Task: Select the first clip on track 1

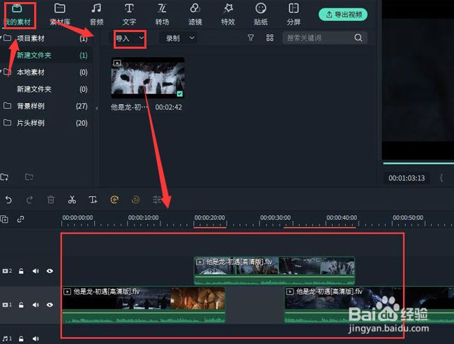Action: (x=144, y=305)
